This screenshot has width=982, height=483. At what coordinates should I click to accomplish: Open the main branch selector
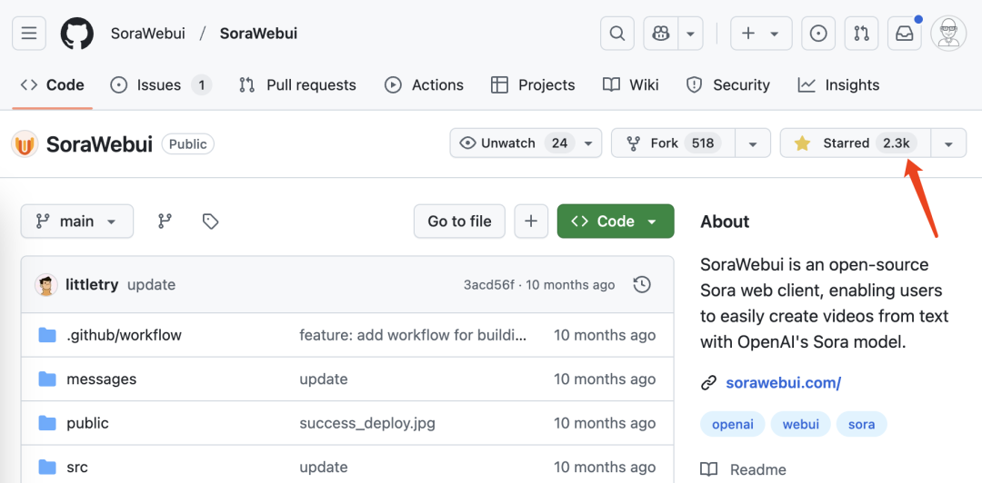[77, 222]
